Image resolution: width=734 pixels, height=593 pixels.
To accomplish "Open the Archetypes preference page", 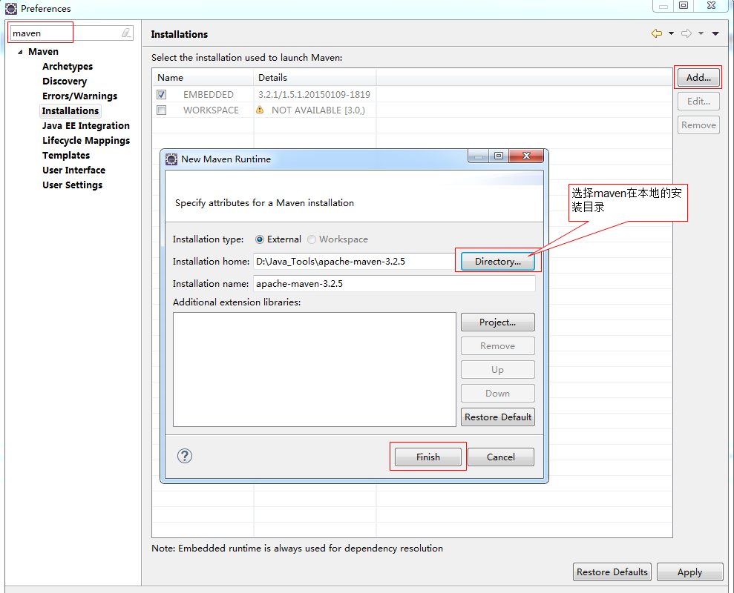I will pos(68,67).
